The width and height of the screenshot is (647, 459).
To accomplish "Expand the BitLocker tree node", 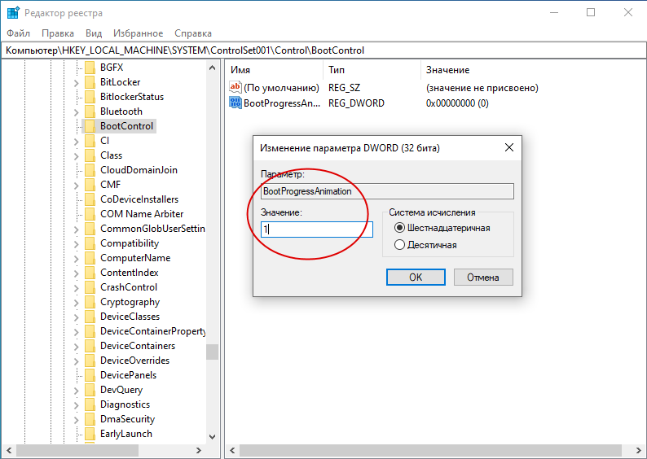I will [76, 83].
